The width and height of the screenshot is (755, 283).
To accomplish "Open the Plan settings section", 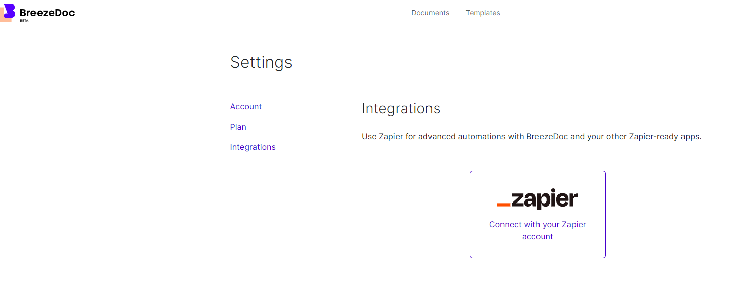I will [x=238, y=127].
